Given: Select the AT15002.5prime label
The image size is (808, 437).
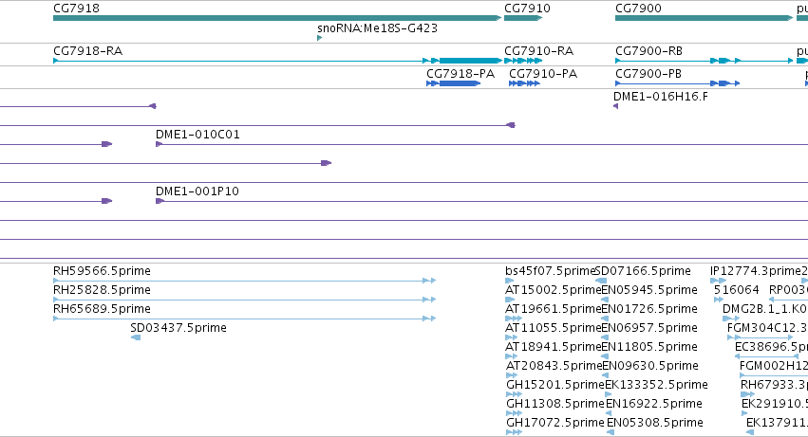Looking at the screenshot, I should 554,290.
